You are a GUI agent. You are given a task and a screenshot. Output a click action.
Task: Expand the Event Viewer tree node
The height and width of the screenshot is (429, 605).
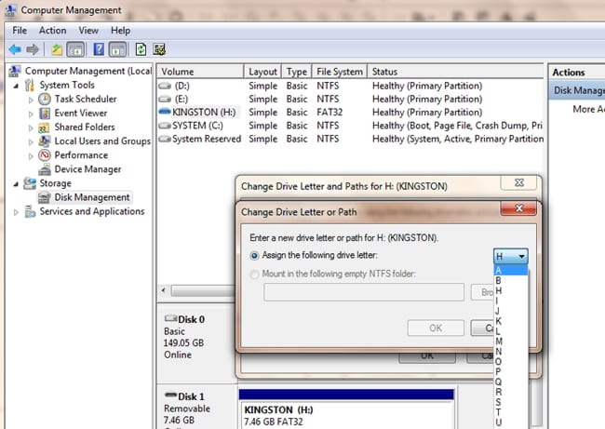click(x=31, y=114)
